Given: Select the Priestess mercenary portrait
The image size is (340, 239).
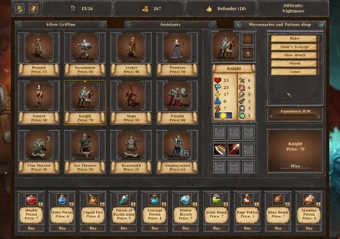Looking at the screenshot, I should click(x=177, y=47).
